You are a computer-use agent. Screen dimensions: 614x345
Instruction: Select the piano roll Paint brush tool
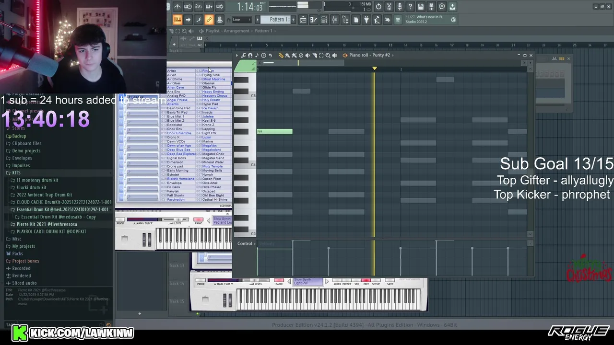pyautogui.click(x=287, y=56)
